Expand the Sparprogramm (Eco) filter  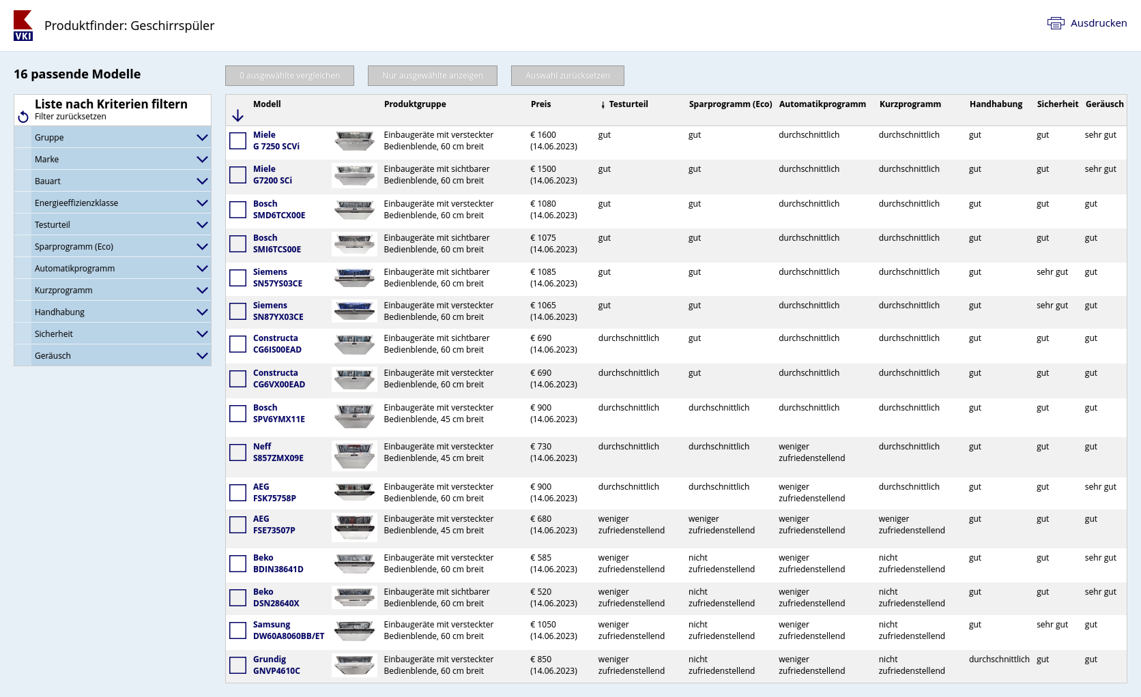coord(113,246)
